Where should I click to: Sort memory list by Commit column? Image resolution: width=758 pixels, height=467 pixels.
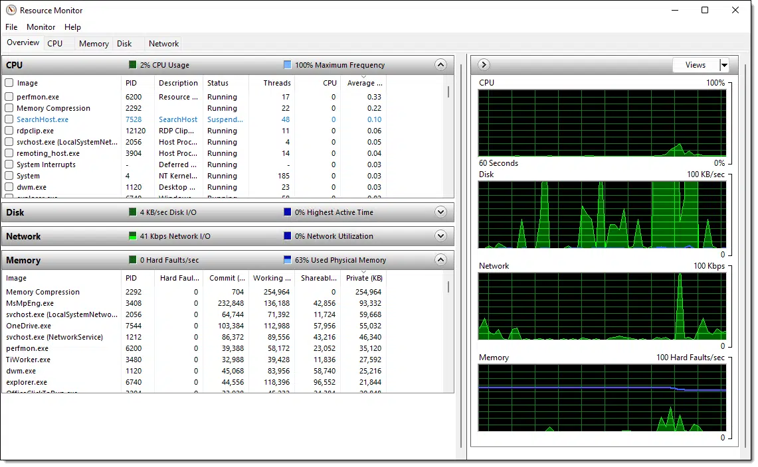pyautogui.click(x=227, y=278)
